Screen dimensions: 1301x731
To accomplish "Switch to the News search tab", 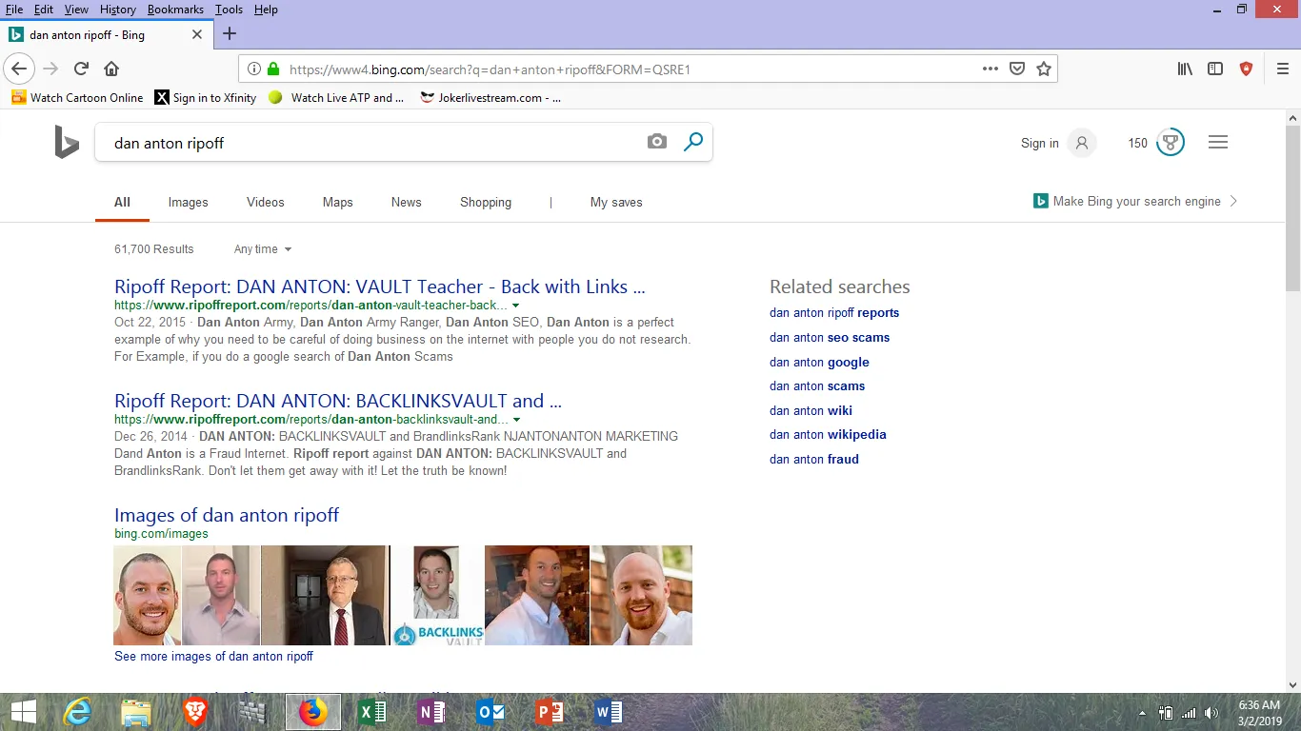I will click(406, 203).
